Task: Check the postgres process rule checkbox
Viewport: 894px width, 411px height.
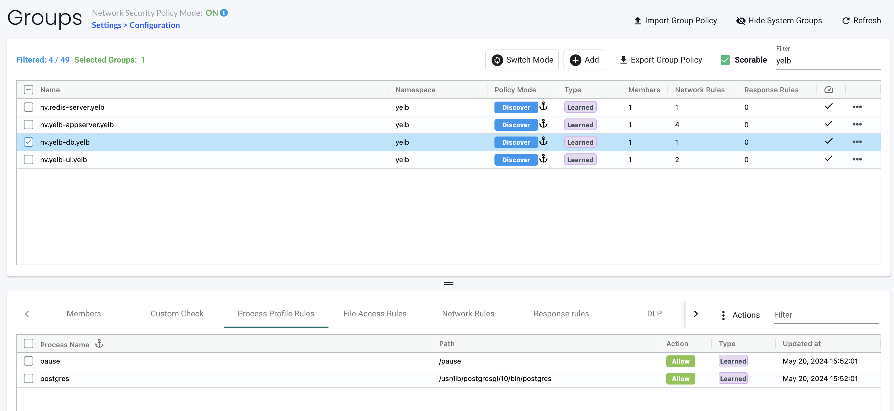Action: point(29,378)
